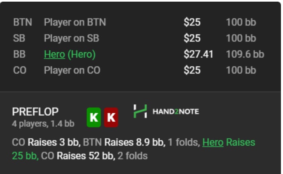
Task: Click the Hero link in preflop actions
Action: click(x=213, y=142)
